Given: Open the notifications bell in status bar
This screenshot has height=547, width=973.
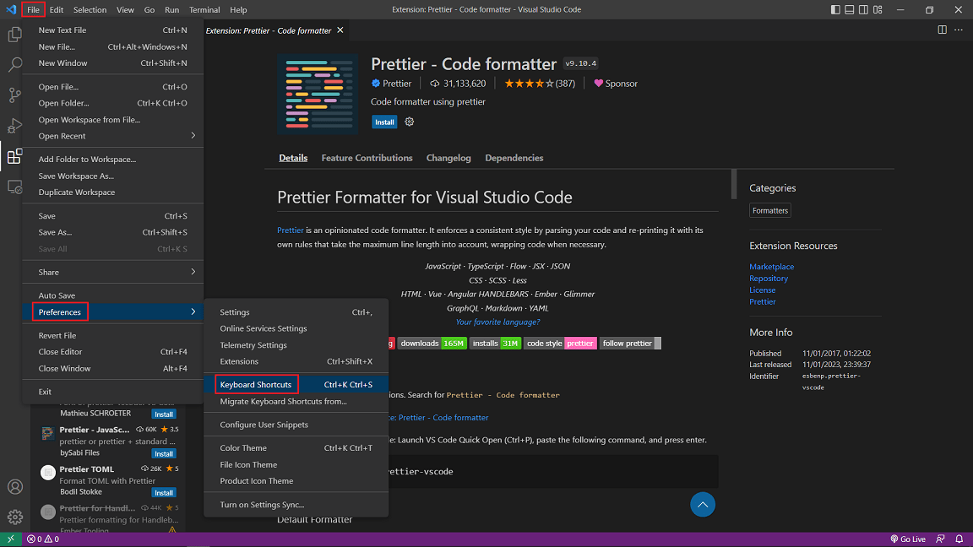Looking at the screenshot, I should (959, 539).
